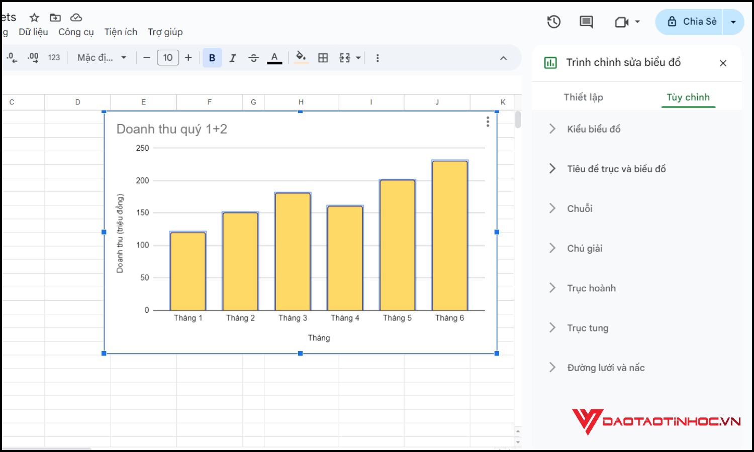754x452 pixels.
Task: Click the font size input field
Action: tap(168, 58)
